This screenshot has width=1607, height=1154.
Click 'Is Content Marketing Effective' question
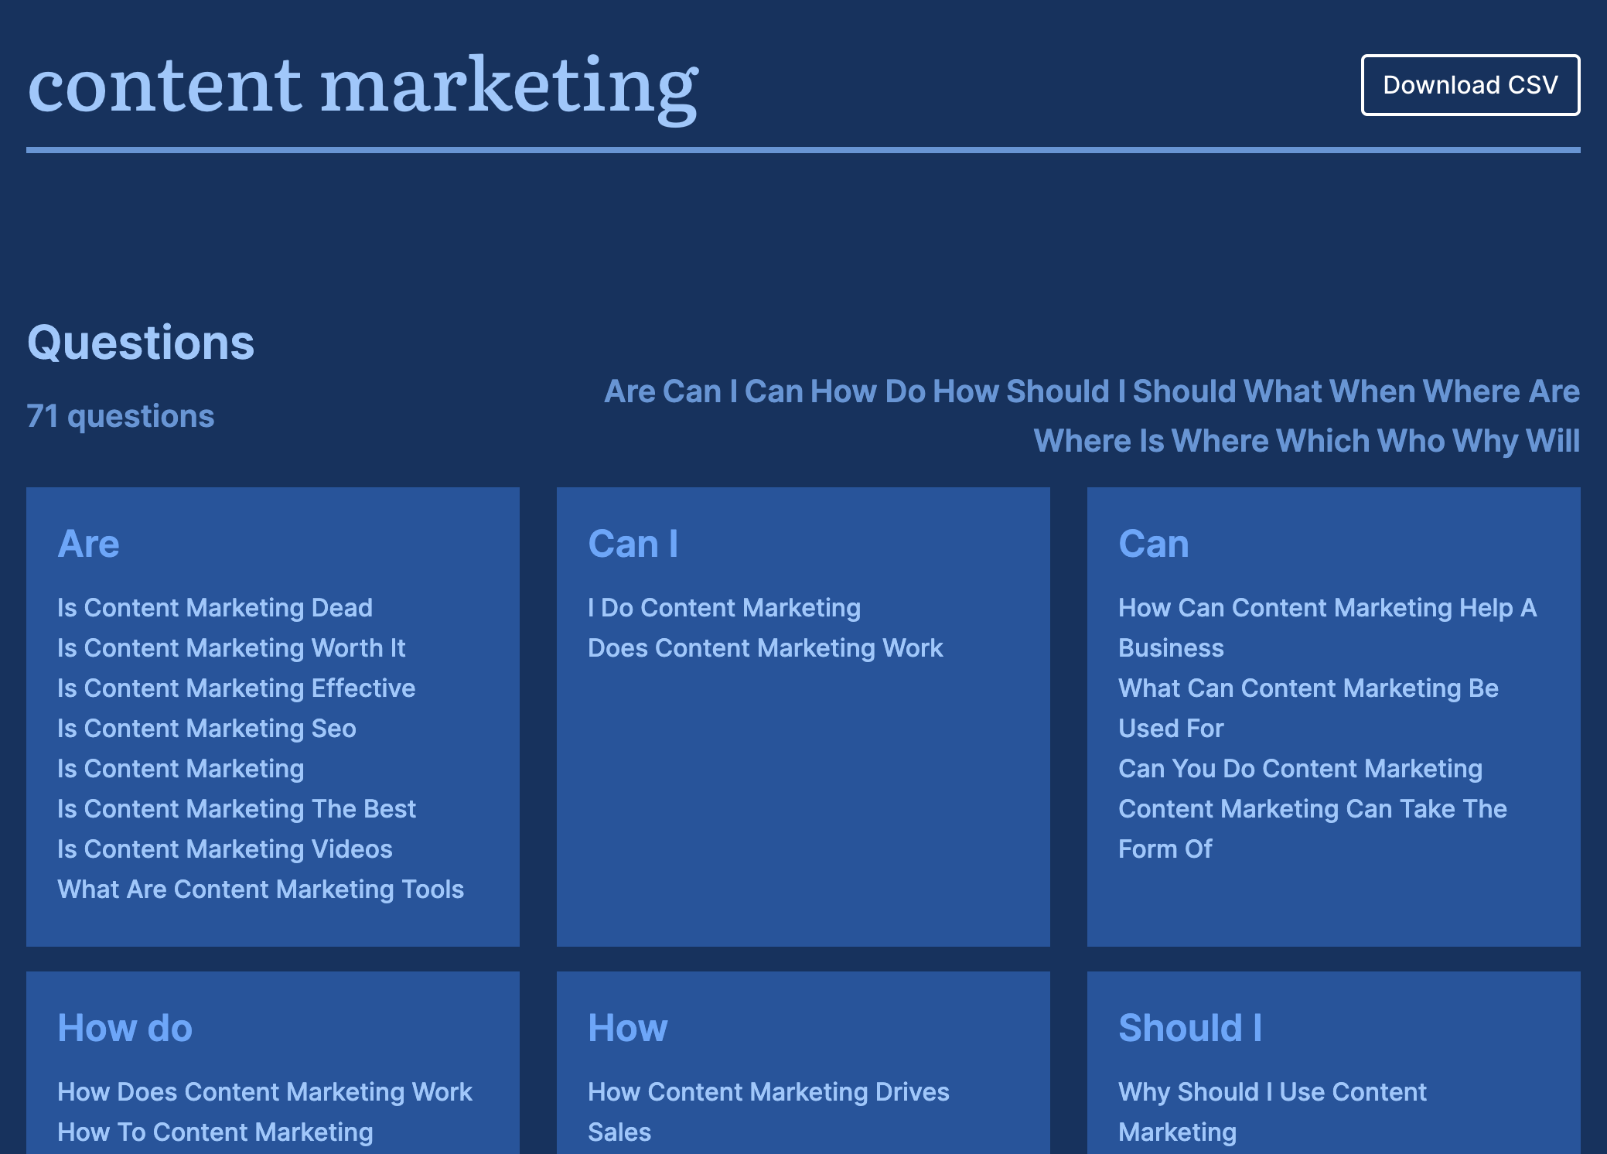(x=236, y=688)
